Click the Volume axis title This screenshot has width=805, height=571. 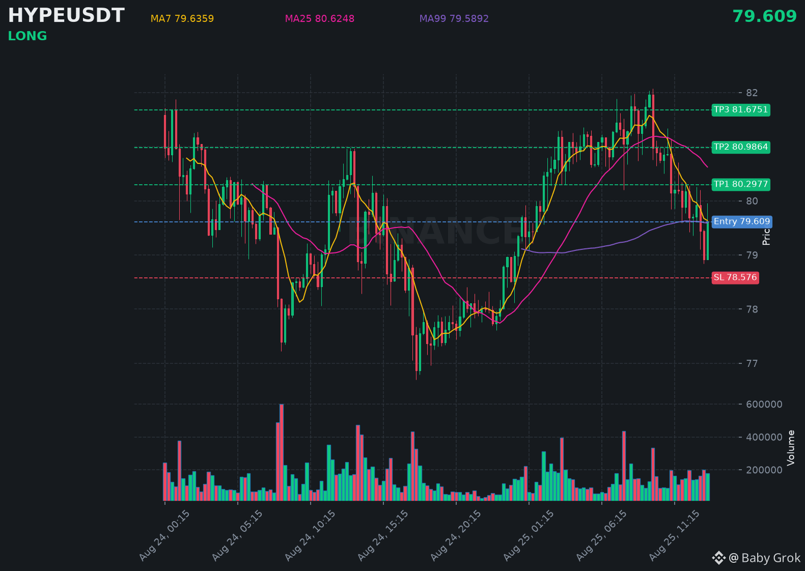791,448
